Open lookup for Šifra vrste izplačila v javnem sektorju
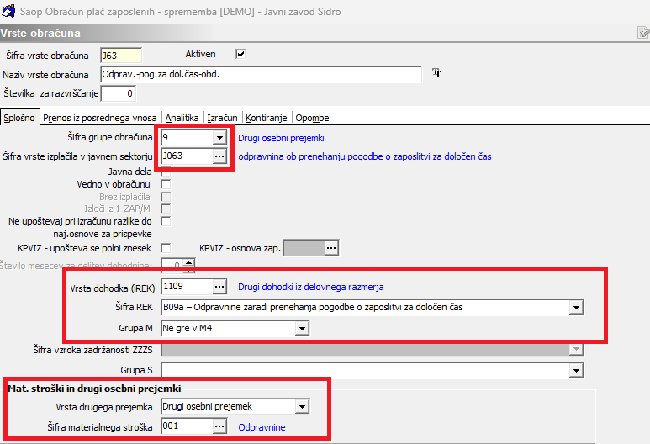This screenshot has width=650, height=444. pyautogui.click(x=219, y=156)
